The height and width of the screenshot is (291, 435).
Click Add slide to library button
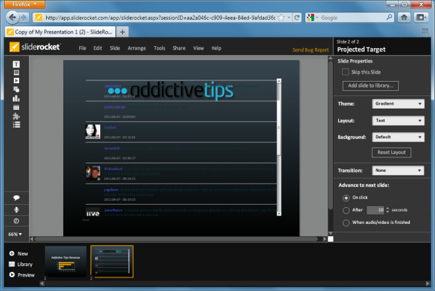[370, 86]
